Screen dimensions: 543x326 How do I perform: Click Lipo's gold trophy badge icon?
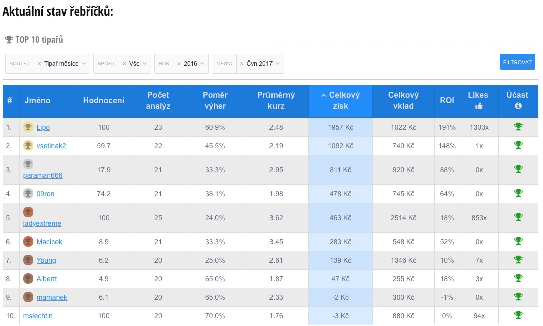pyautogui.click(x=28, y=127)
